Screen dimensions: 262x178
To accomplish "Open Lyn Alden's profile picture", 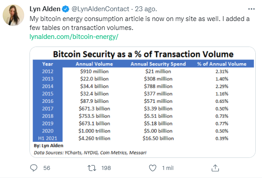I will [x=13, y=15].
